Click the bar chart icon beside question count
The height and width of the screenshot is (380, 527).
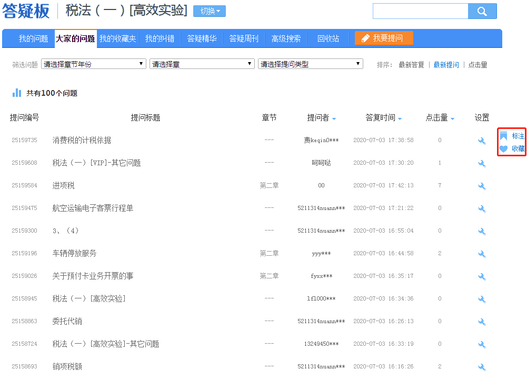pyautogui.click(x=17, y=93)
